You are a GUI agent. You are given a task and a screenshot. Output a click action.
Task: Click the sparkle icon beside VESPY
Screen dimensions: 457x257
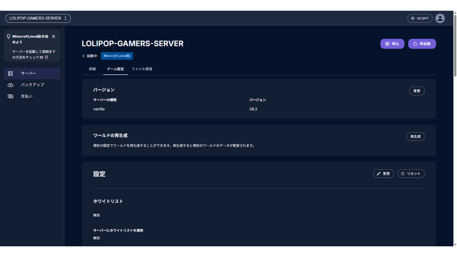[413, 18]
